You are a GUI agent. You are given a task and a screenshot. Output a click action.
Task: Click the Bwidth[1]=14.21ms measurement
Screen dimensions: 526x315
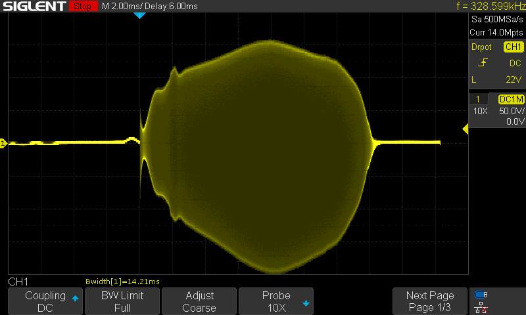[x=122, y=282]
